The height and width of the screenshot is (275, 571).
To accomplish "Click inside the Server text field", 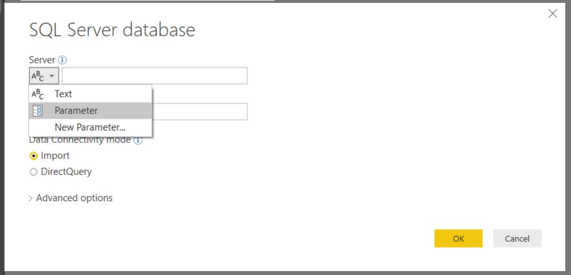I will click(x=154, y=76).
